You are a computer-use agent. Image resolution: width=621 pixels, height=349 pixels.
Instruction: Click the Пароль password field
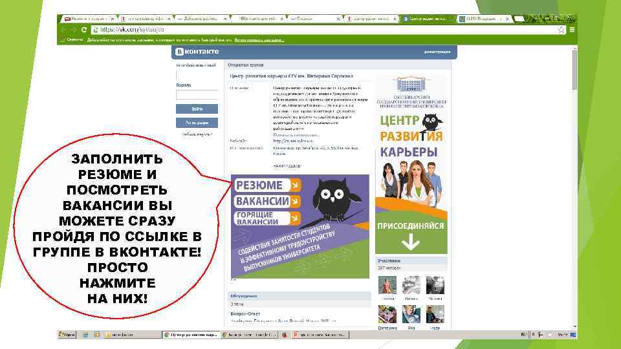197,94
